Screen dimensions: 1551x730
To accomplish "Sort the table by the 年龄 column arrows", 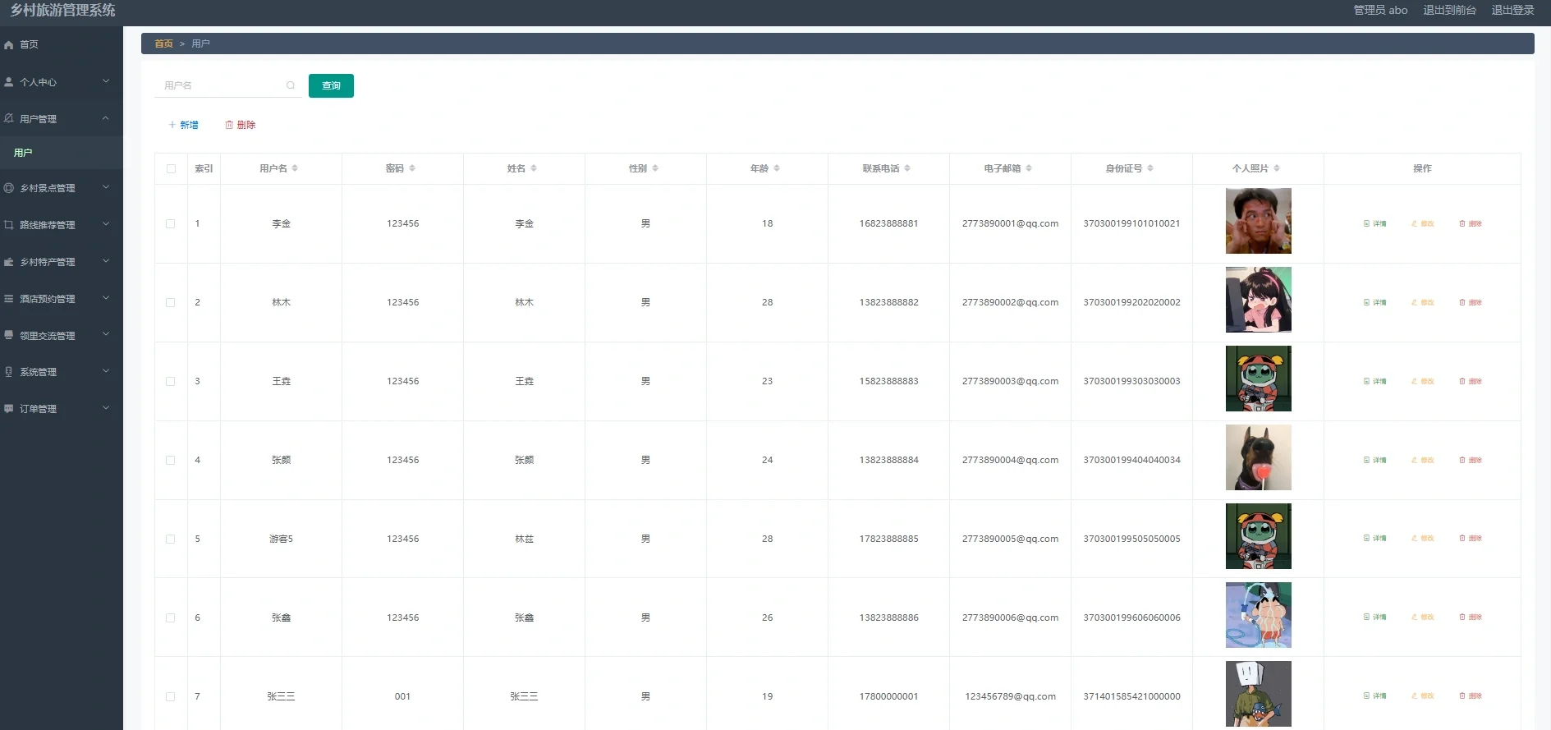I will click(777, 168).
